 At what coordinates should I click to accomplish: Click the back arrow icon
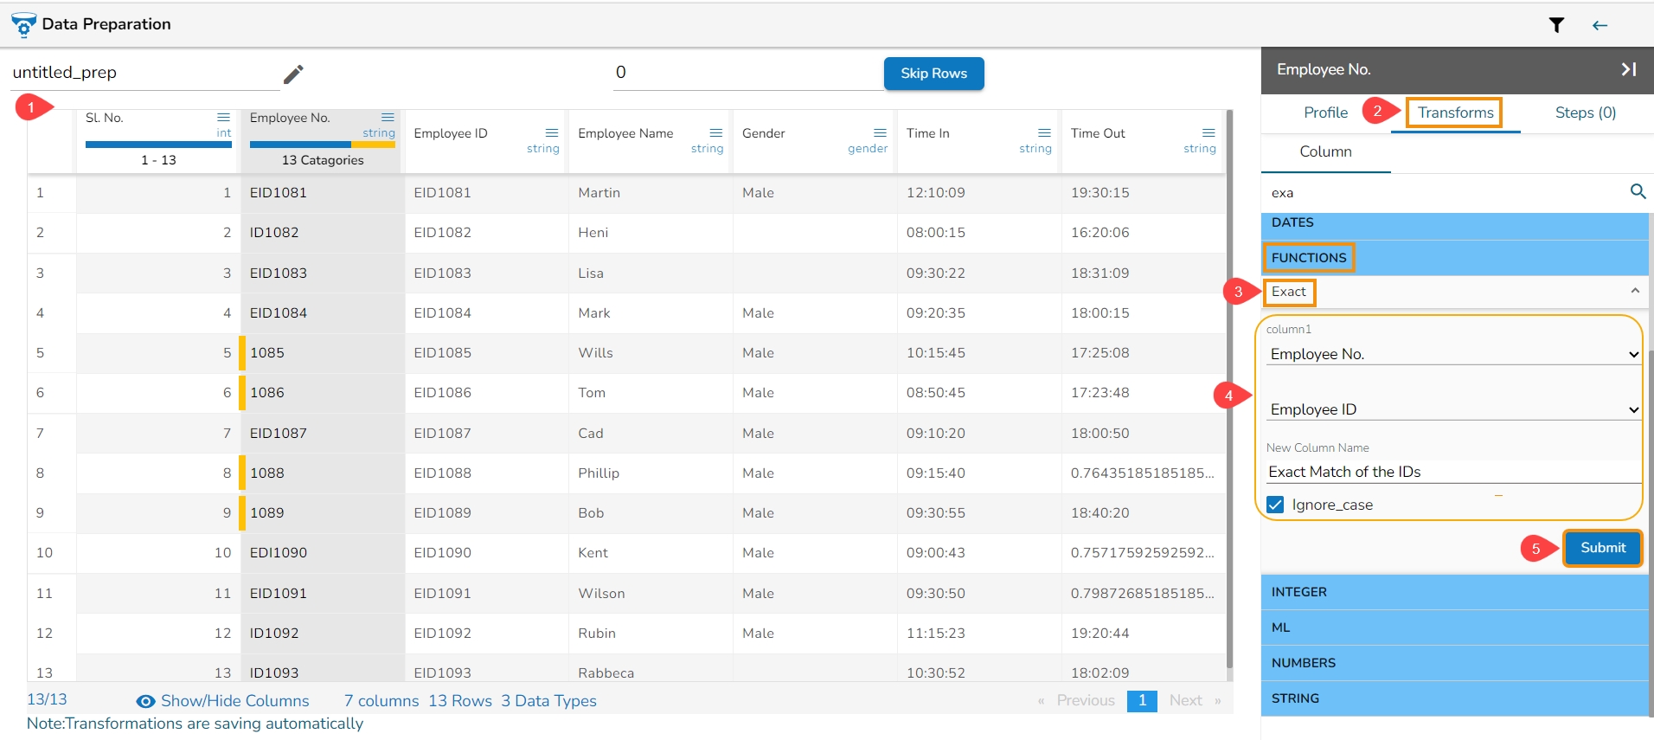(x=1600, y=25)
